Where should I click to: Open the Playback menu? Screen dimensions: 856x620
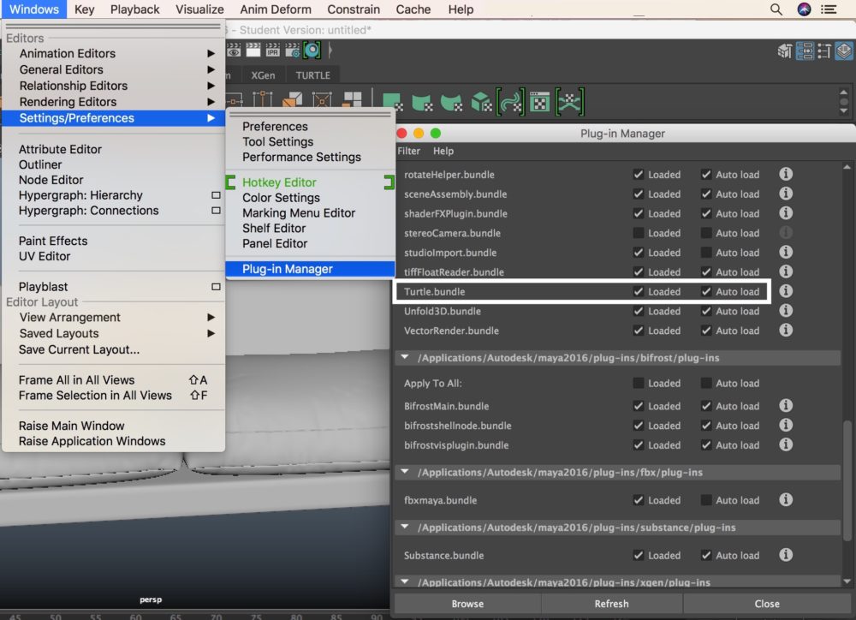(x=135, y=9)
